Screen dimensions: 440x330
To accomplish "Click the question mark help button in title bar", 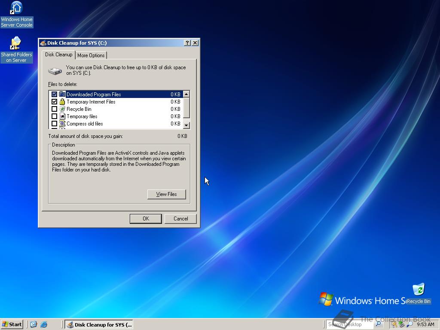I will [x=187, y=43].
